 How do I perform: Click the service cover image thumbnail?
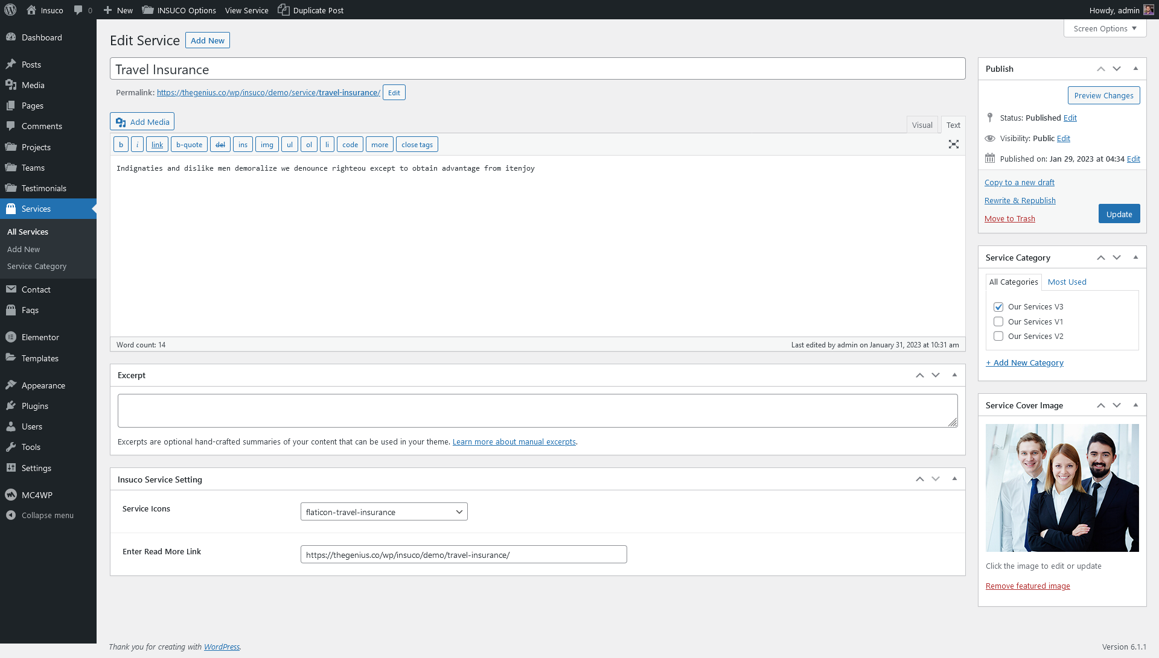pyautogui.click(x=1062, y=488)
